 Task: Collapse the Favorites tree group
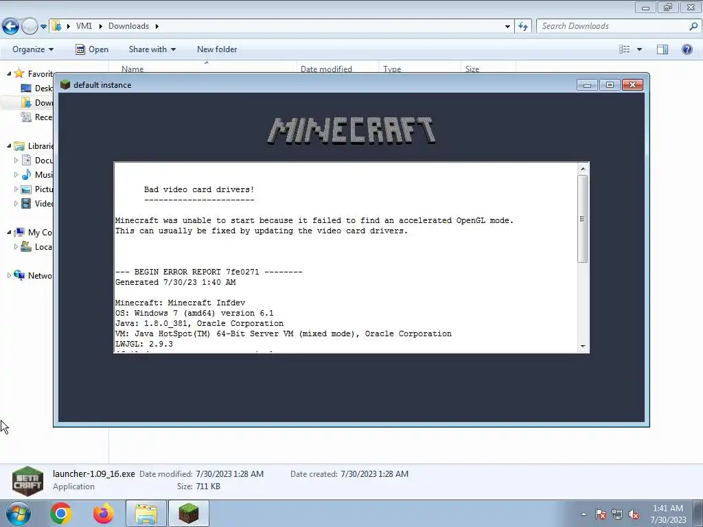coord(9,73)
